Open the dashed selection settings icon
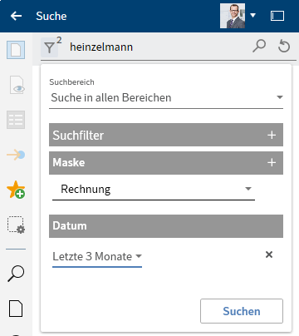This screenshot has height=336, width=299. tap(16, 225)
